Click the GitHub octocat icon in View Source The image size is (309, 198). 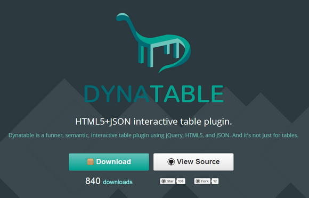click(171, 162)
